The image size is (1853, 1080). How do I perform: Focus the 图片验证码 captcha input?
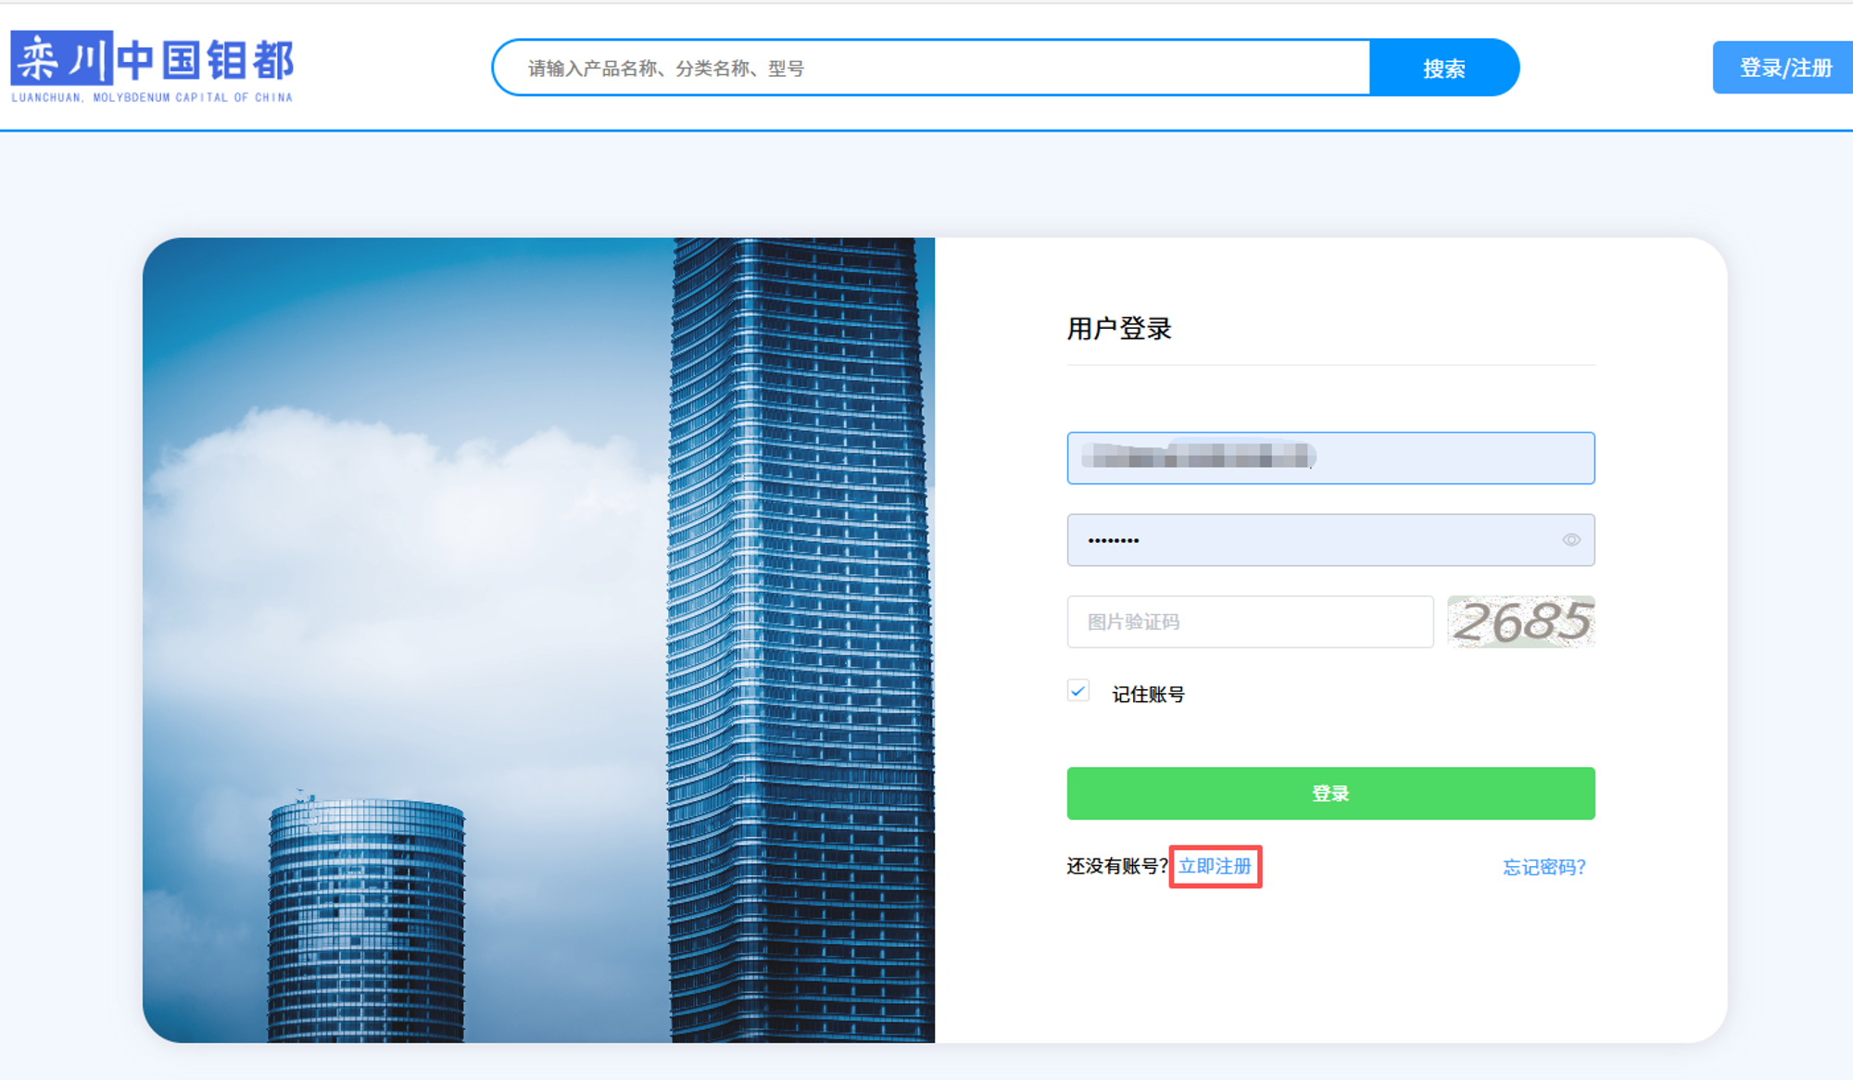[1249, 622]
